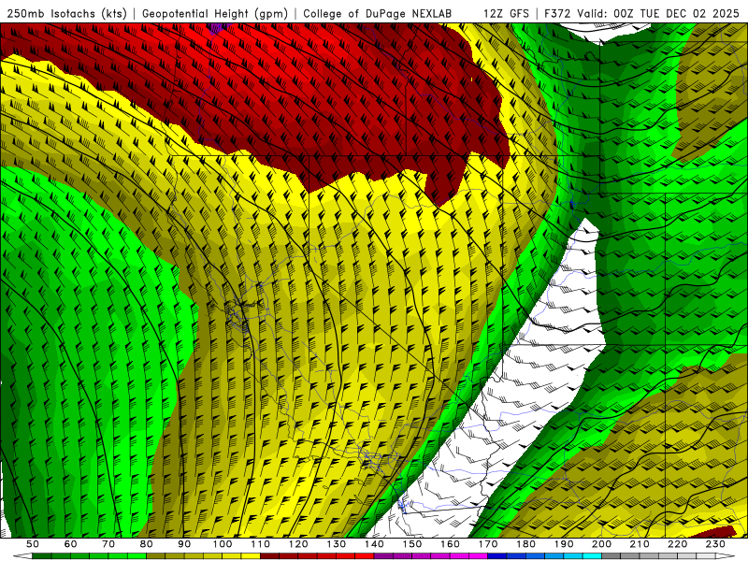The width and height of the screenshot is (748, 561).
Task: Click the 210 value on the color scale
Action: [640, 544]
